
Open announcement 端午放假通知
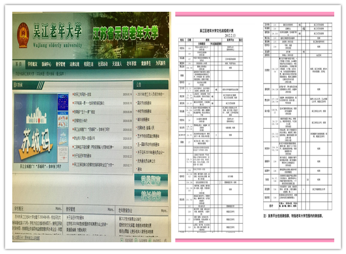click(x=144, y=120)
